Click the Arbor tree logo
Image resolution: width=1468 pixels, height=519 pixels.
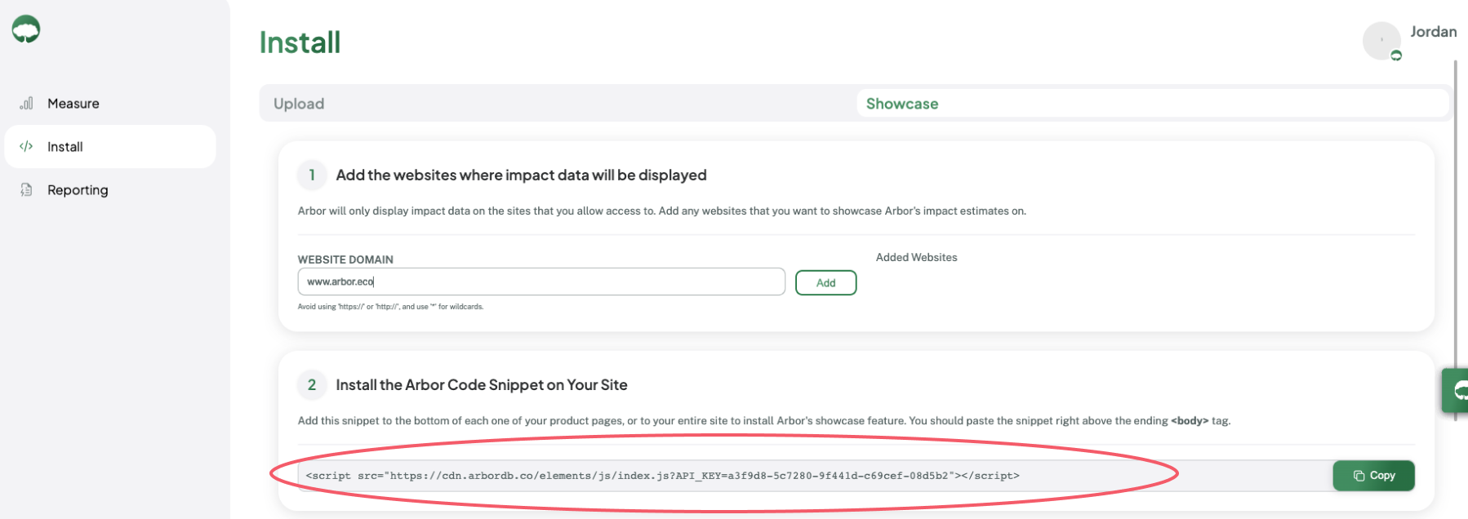pos(26,29)
